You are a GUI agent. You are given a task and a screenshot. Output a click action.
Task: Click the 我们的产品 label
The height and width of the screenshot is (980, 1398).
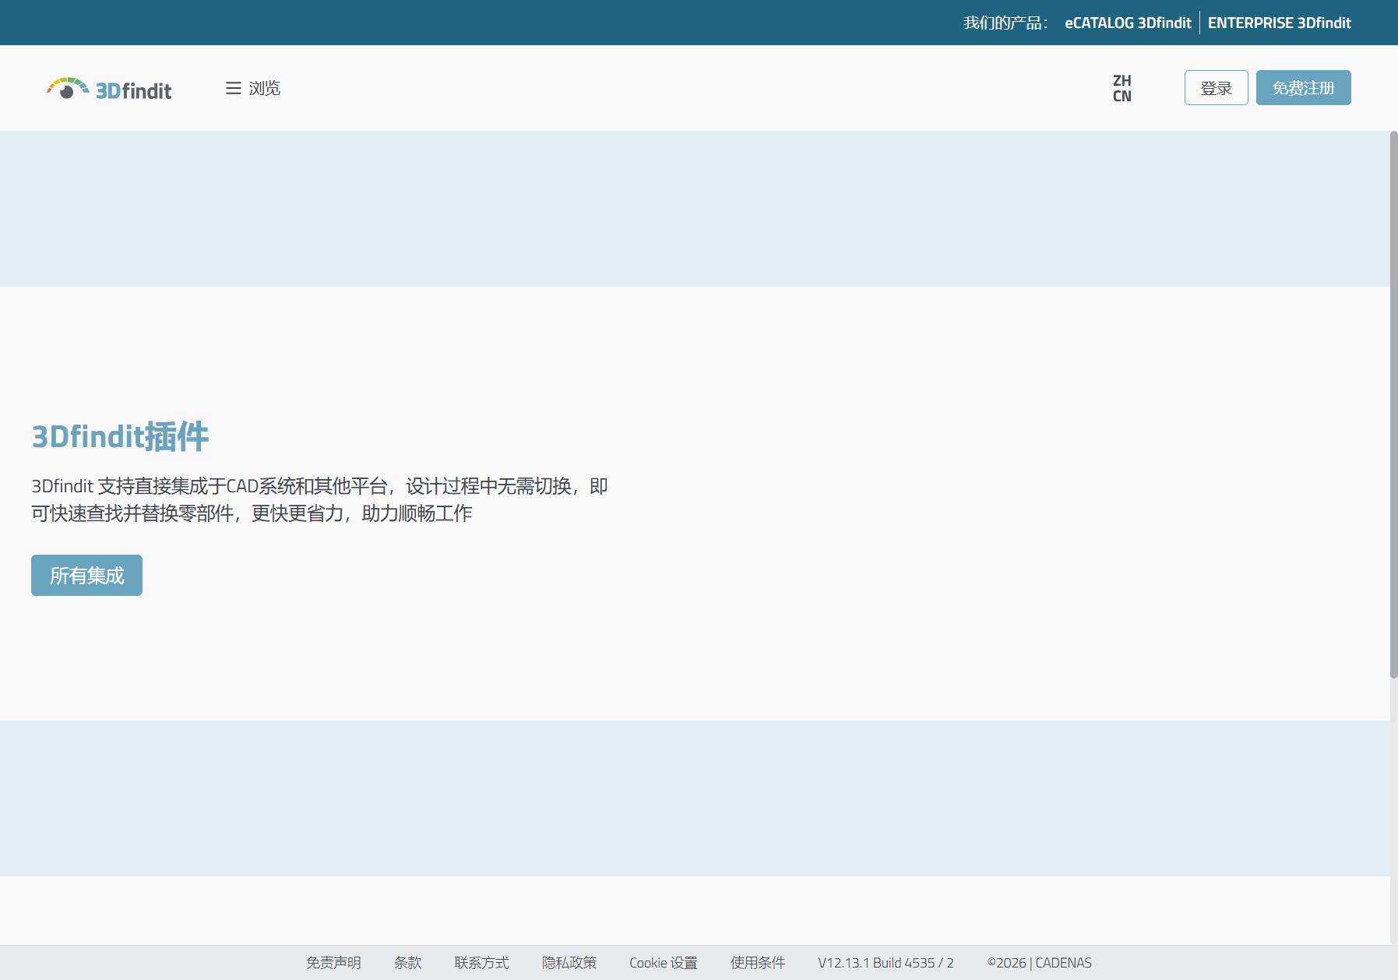[x=1005, y=23]
